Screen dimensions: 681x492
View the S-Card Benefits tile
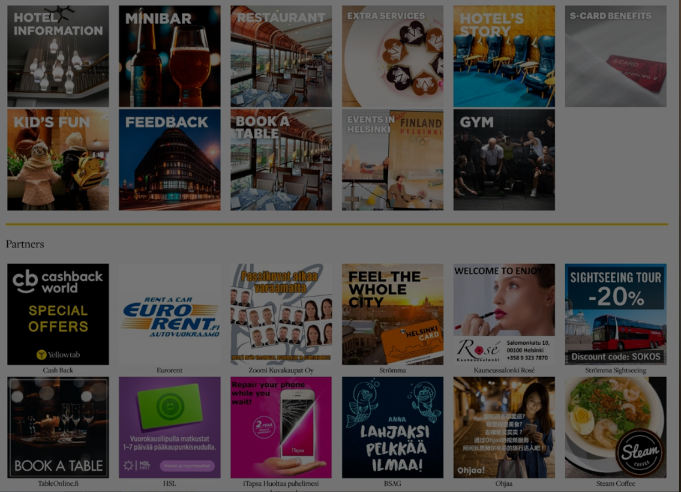coord(616,56)
